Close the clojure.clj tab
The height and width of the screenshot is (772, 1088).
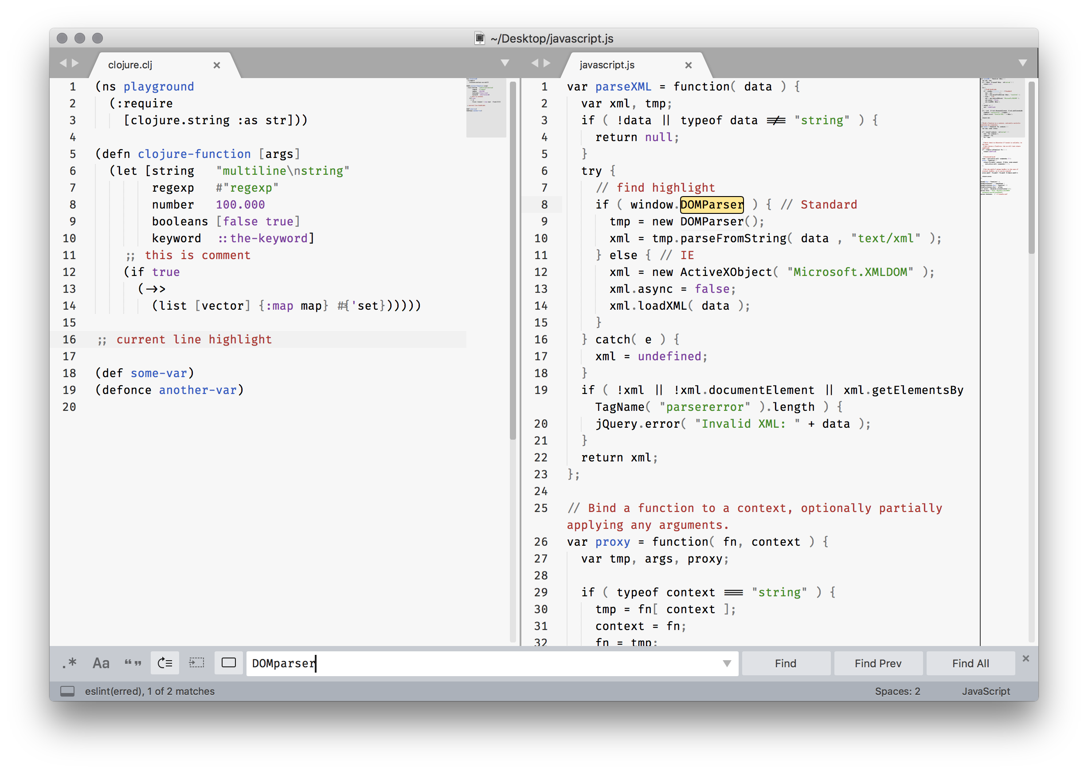pyautogui.click(x=216, y=65)
